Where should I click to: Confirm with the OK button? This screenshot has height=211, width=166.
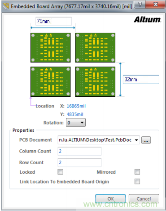tap(110, 199)
